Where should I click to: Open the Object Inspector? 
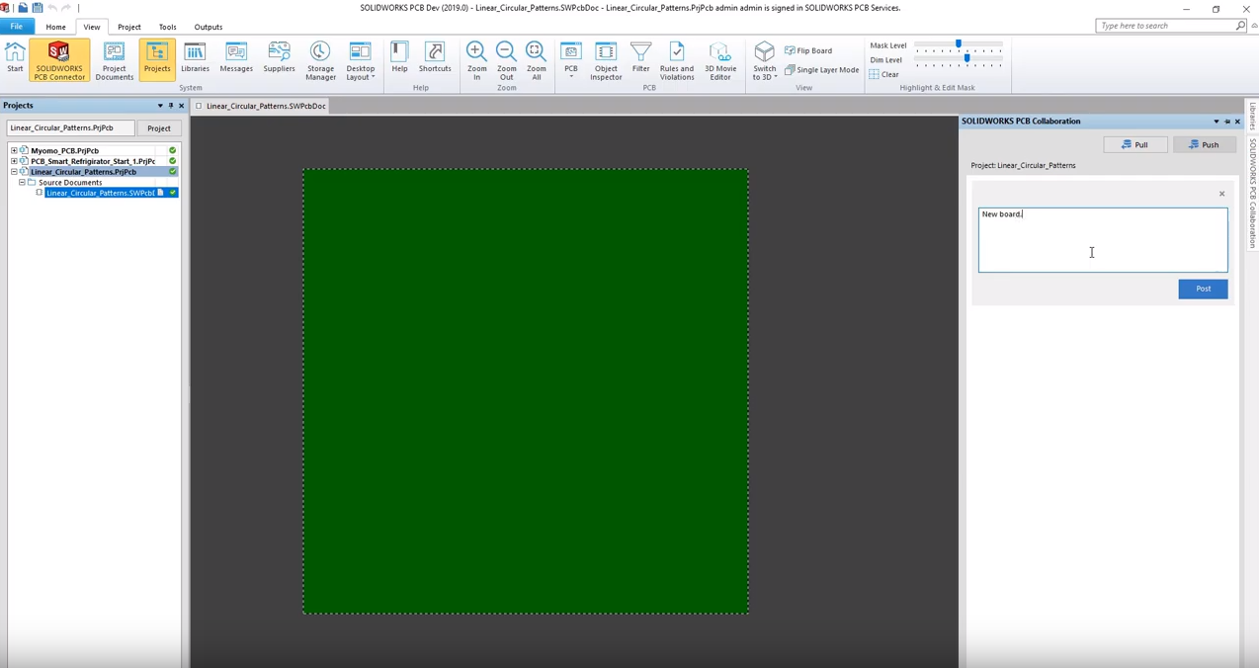[x=606, y=60]
